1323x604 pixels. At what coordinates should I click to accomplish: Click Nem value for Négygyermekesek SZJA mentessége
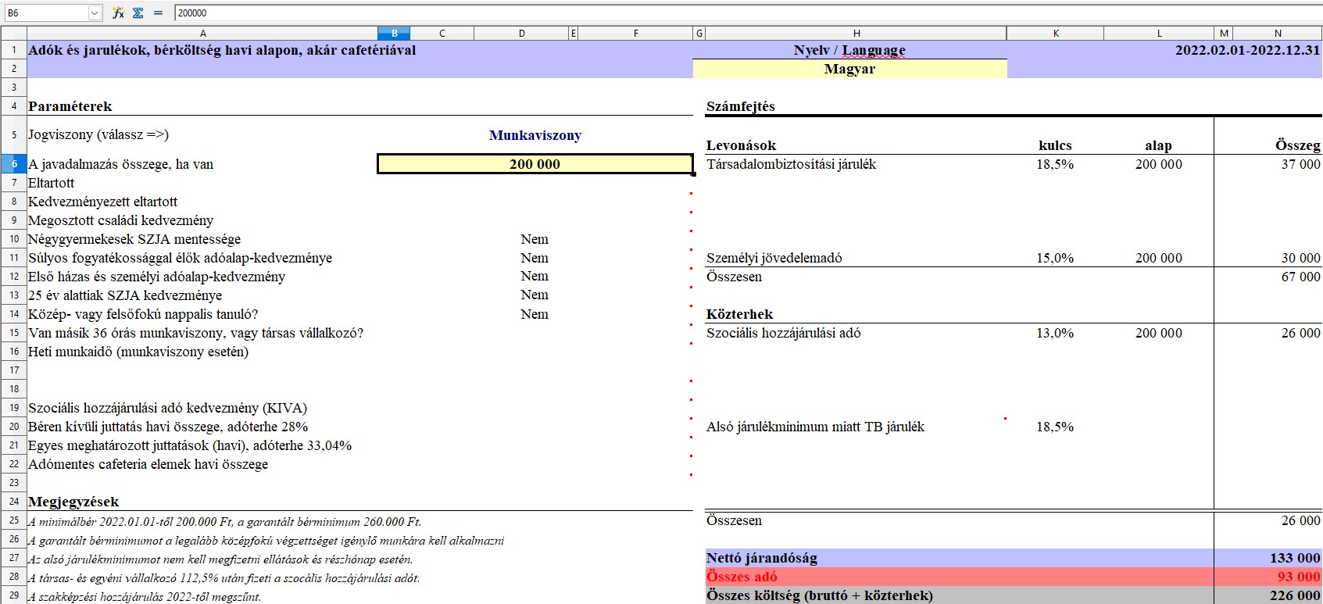tap(535, 239)
